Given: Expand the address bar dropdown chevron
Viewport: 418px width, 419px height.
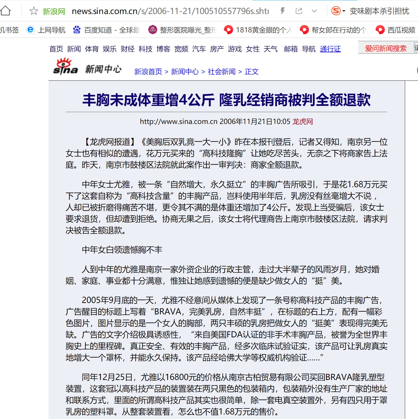Looking at the screenshot, I should tap(314, 11).
